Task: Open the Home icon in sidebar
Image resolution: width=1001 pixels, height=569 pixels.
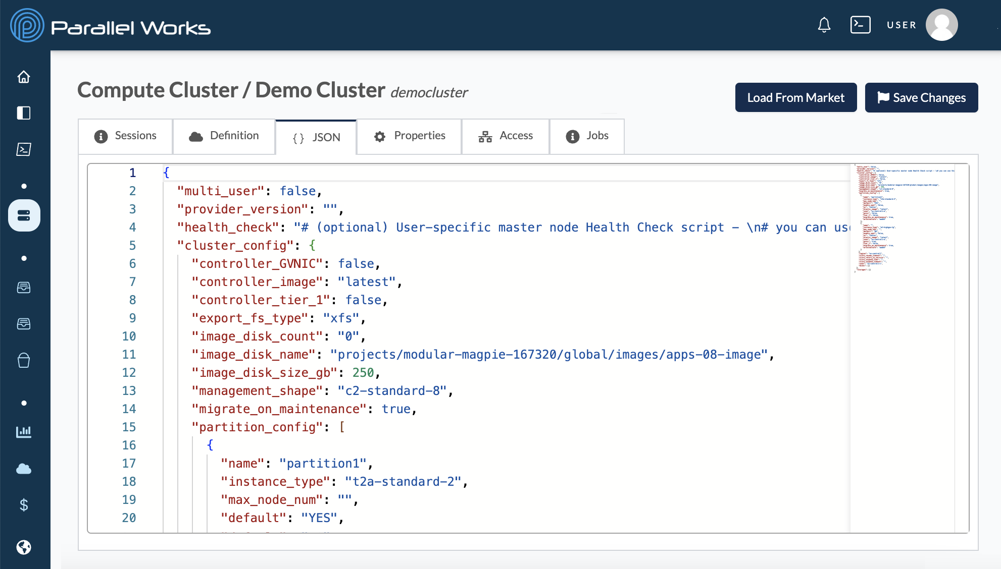Action: pos(24,77)
